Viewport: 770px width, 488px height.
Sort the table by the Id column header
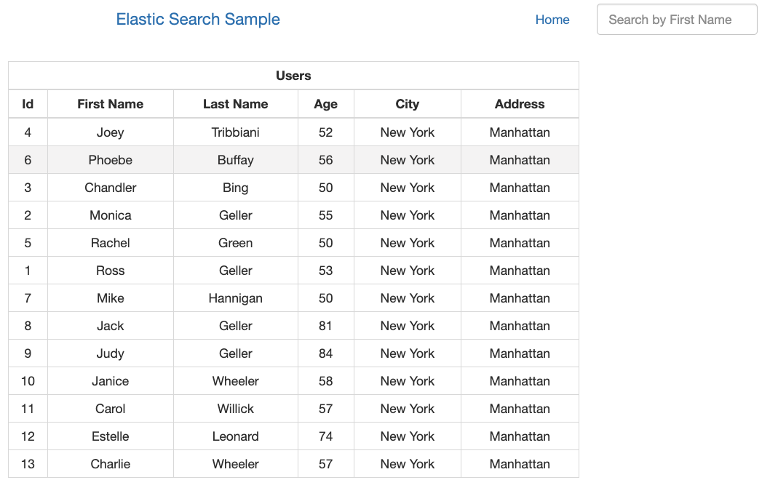click(x=28, y=104)
